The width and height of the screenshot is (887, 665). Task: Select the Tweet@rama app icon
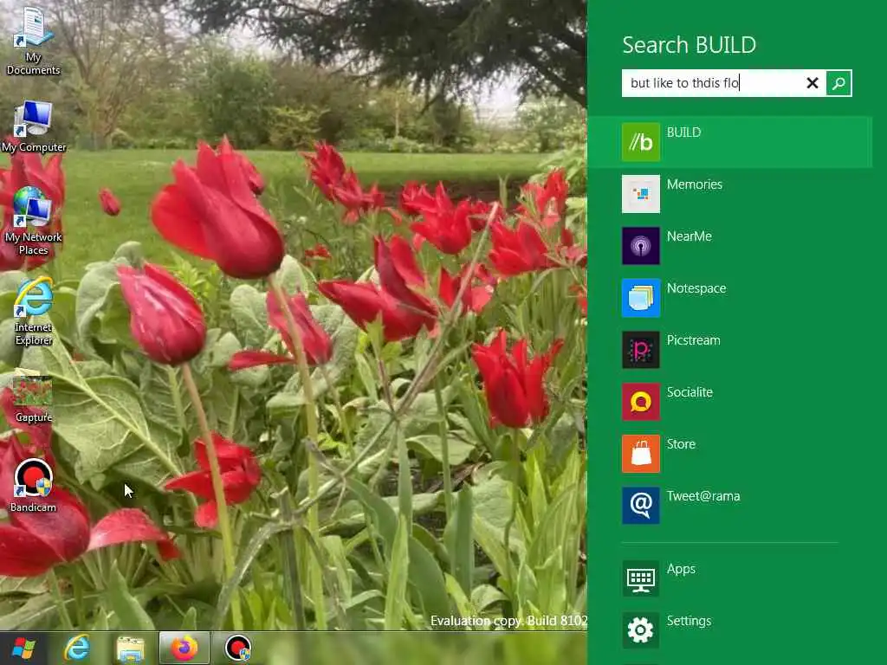pyautogui.click(x=640, y=506)
